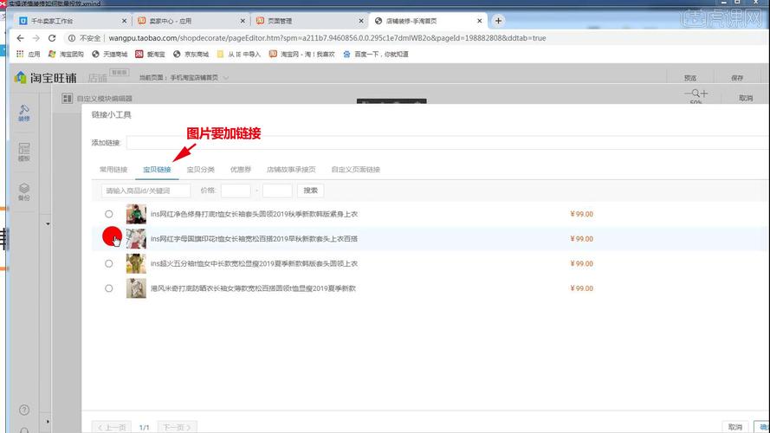
Task: Switch to the 宝贝链接 tab
Action: pyautogui.click(x=157, y=170)
